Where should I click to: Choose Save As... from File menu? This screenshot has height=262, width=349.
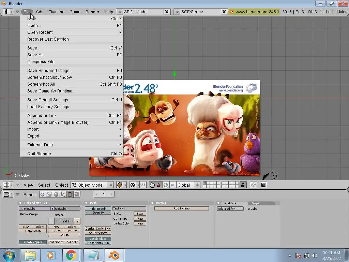point(72,55)
